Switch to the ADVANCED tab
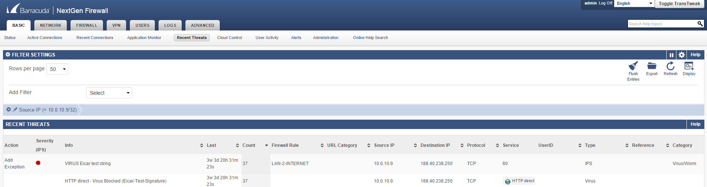Screen dimensions: 707x187 tap(203, 25)
